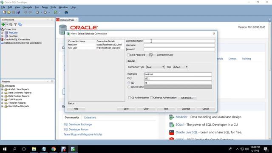The height and width of the screenshot is (153, 272).
Task: Click the Hostname field containing localhost
Action: [x=178, y=74]
